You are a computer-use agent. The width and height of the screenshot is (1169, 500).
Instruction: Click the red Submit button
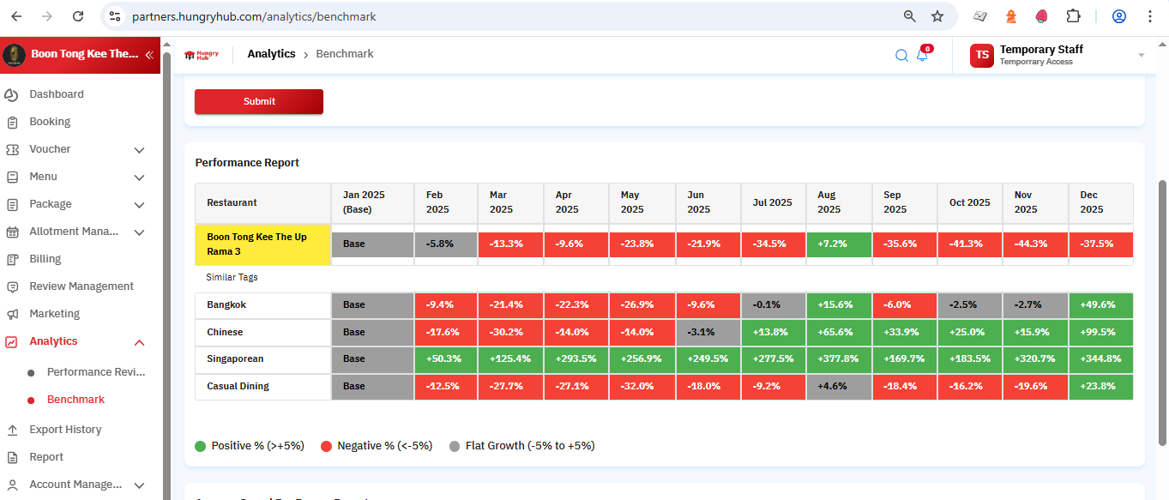259,101
